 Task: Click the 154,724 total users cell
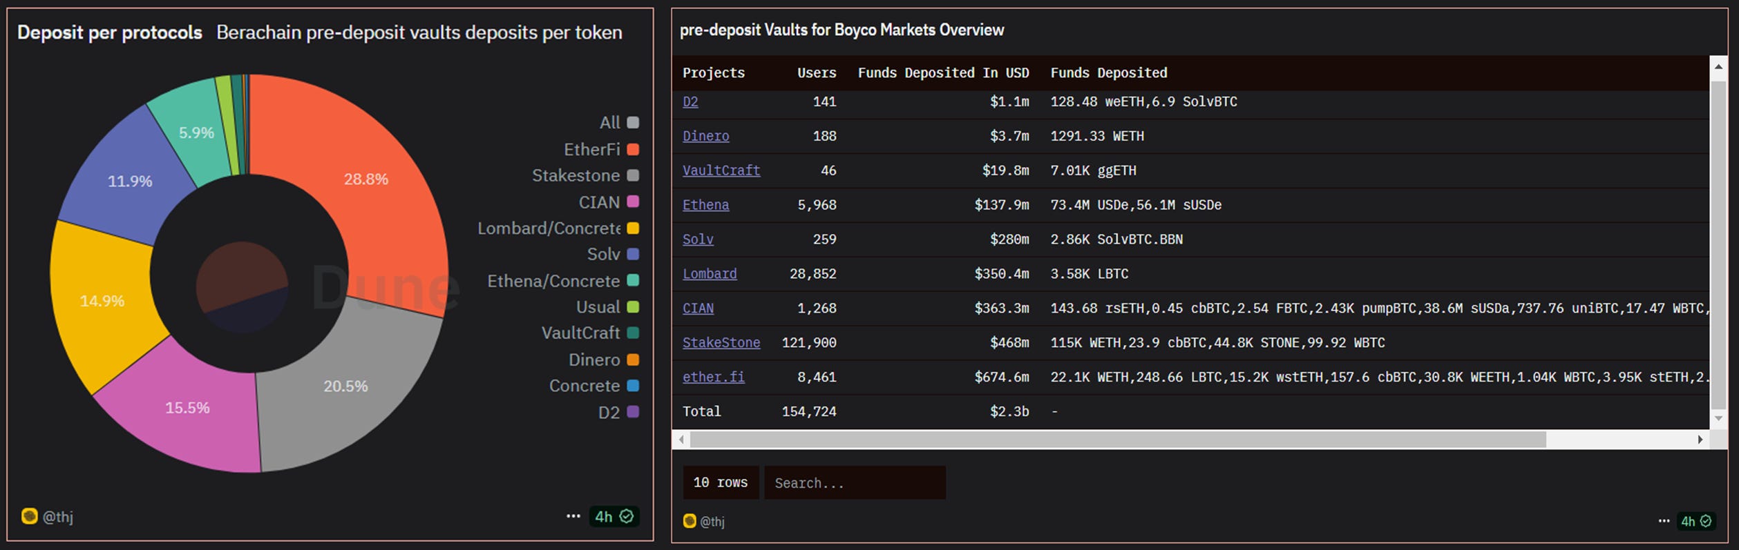coord(809,412)
